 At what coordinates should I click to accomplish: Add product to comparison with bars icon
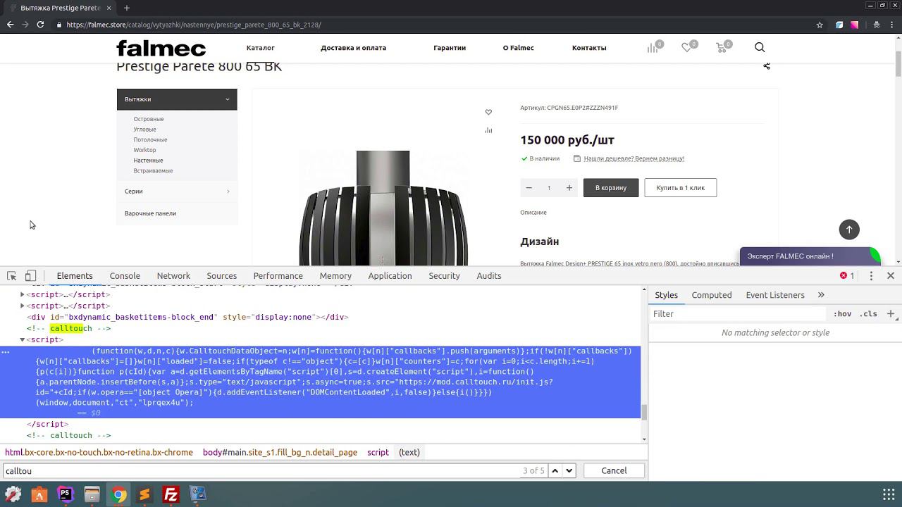coord(488,130)
